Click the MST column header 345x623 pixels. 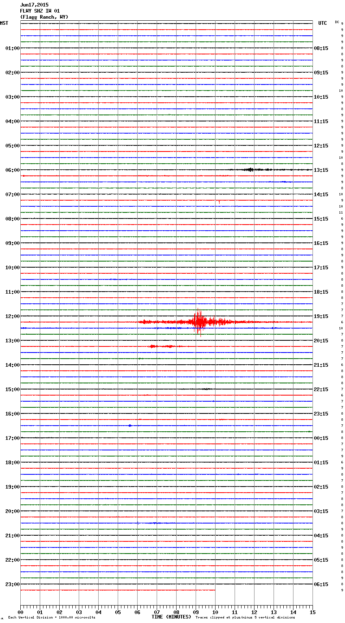(x=4, y=23)
